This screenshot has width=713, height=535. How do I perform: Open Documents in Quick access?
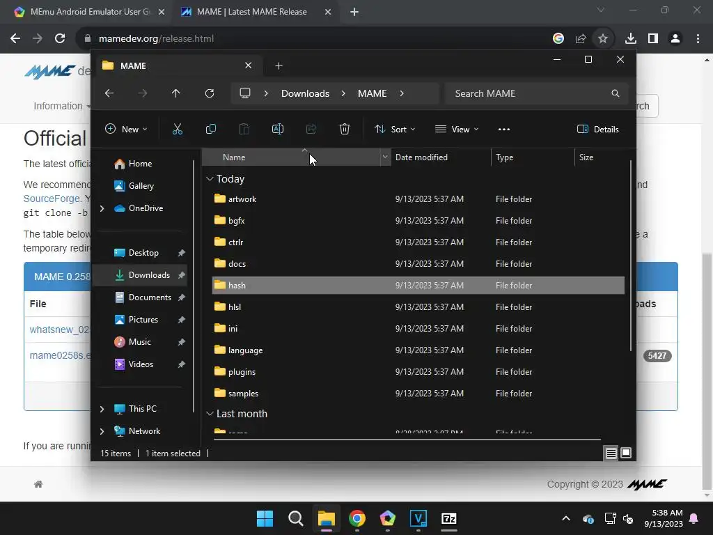point(150,297)
